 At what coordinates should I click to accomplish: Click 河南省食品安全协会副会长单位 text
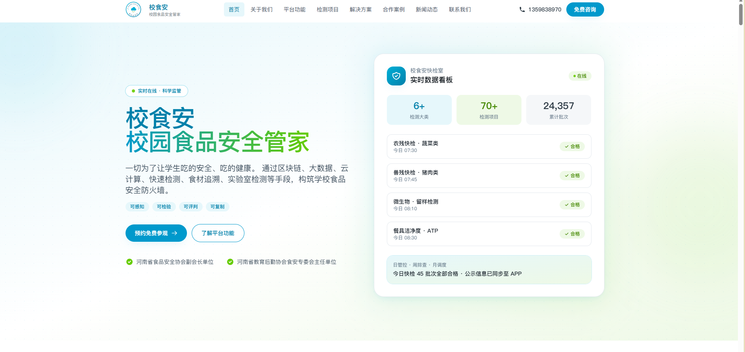[175, 262]
